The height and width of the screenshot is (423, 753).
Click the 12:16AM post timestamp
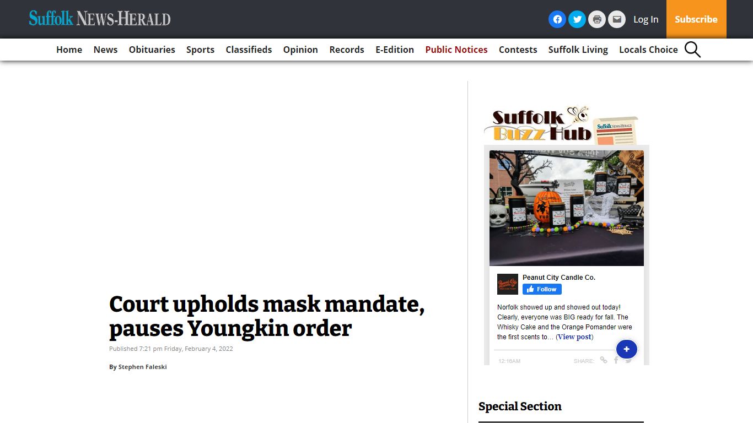pyautogui.click(x=509, y=361)
